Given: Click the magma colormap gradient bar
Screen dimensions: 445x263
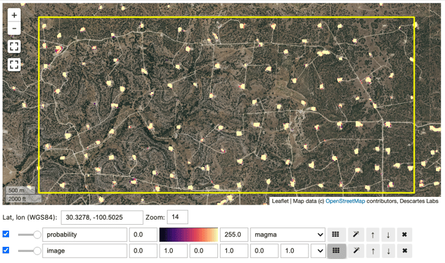Looking at the screenshot, I should (188, 234).
